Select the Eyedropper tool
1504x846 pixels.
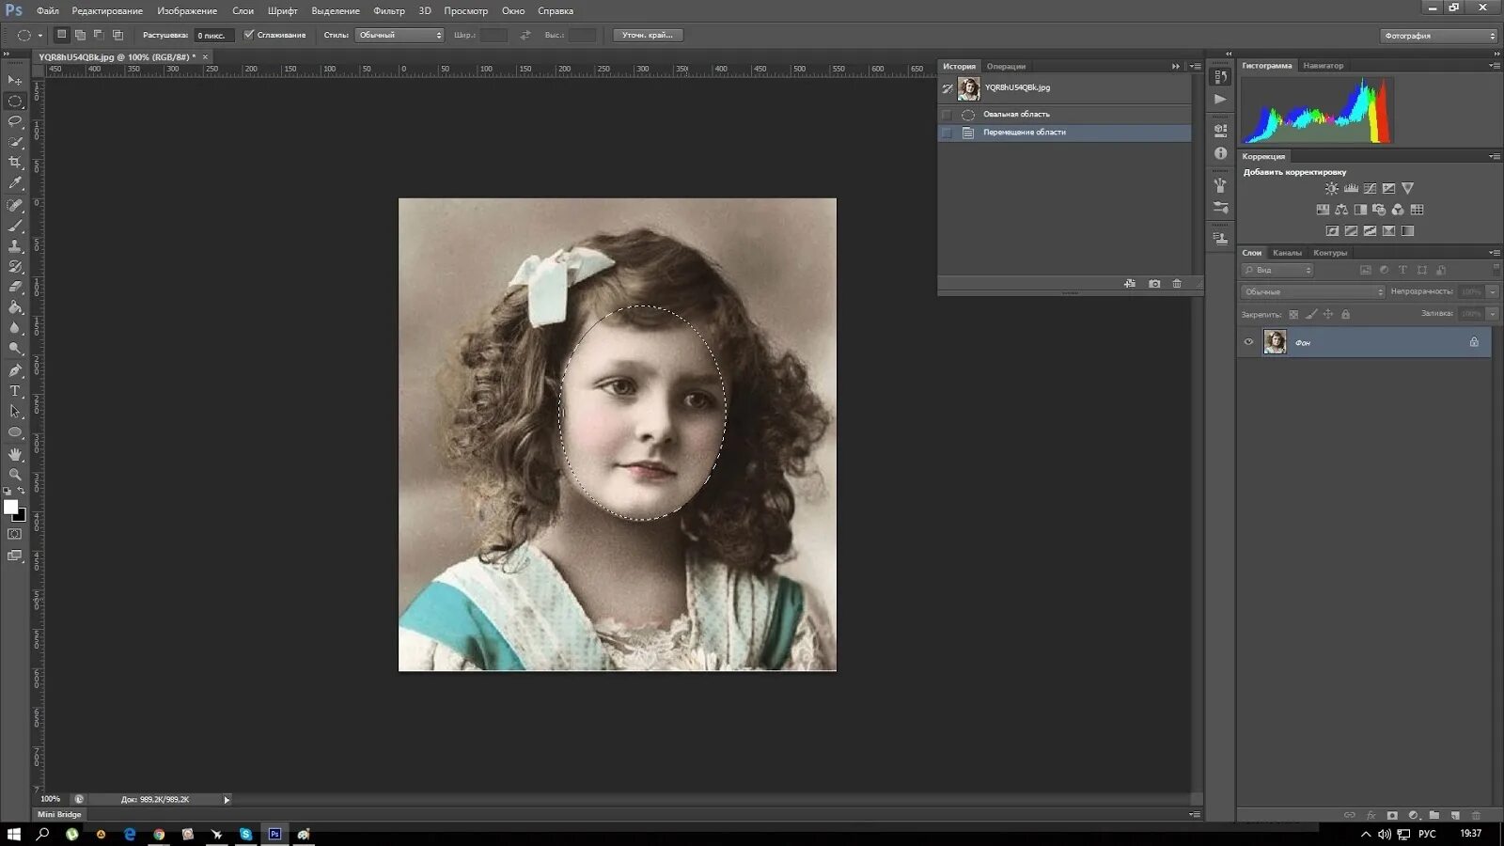pos(15,183)
